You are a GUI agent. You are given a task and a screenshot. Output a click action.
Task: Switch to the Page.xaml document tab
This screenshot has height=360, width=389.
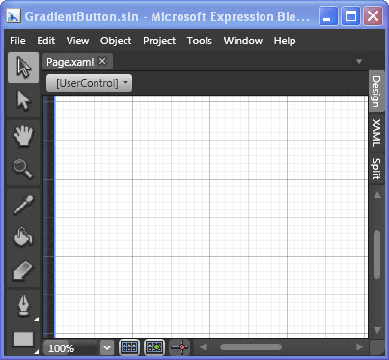click(x=70, y=62)
